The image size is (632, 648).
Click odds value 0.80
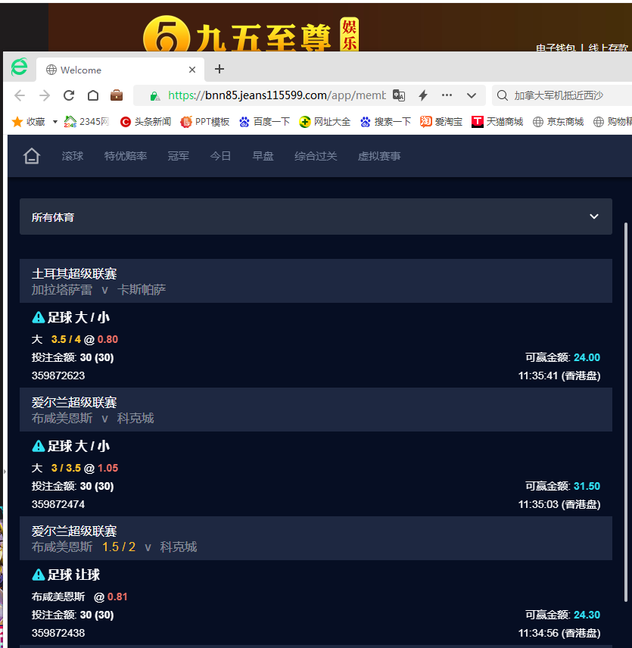point(107,339)
